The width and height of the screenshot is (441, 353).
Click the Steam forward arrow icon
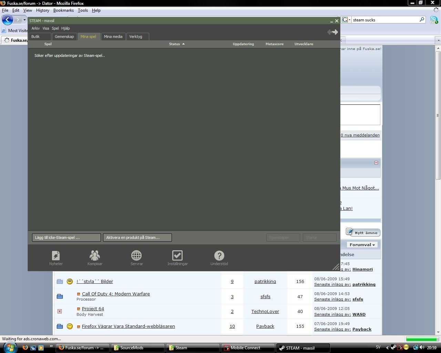(x=335, y=32)
